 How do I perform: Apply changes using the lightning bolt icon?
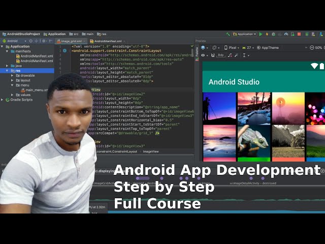click(267, 34)
